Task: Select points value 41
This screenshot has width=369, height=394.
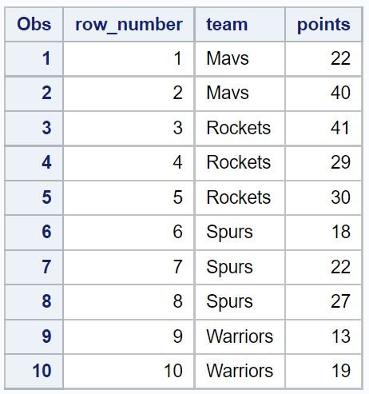Action: (x=323, y=128)
